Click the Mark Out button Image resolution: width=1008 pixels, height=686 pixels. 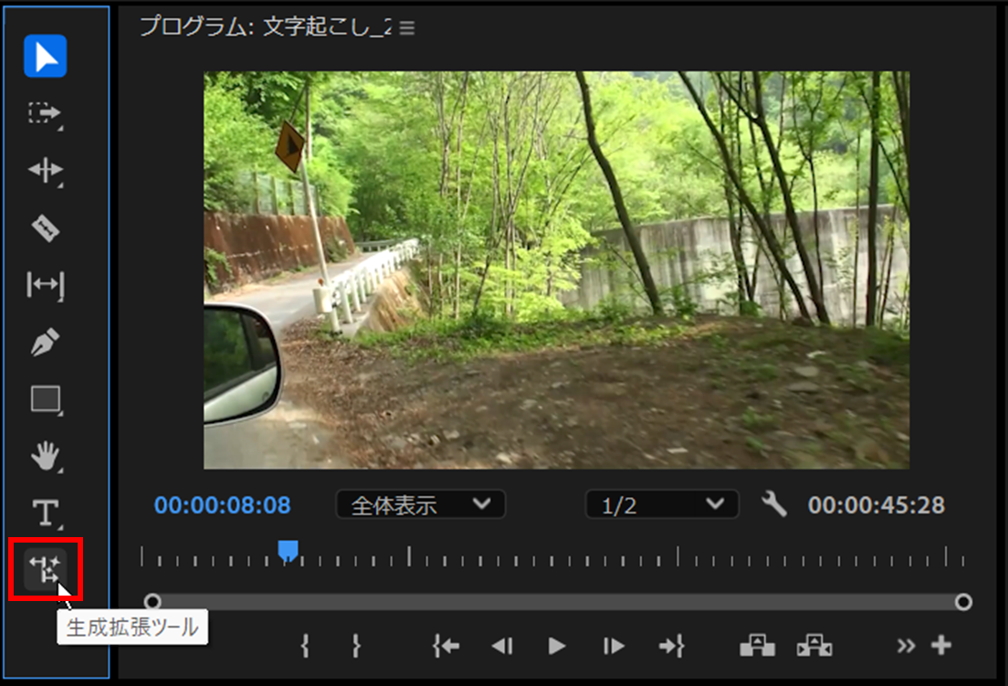356,646
